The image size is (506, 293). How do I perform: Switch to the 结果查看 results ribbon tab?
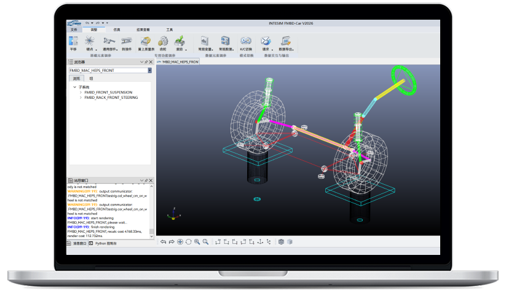point(143,29)
